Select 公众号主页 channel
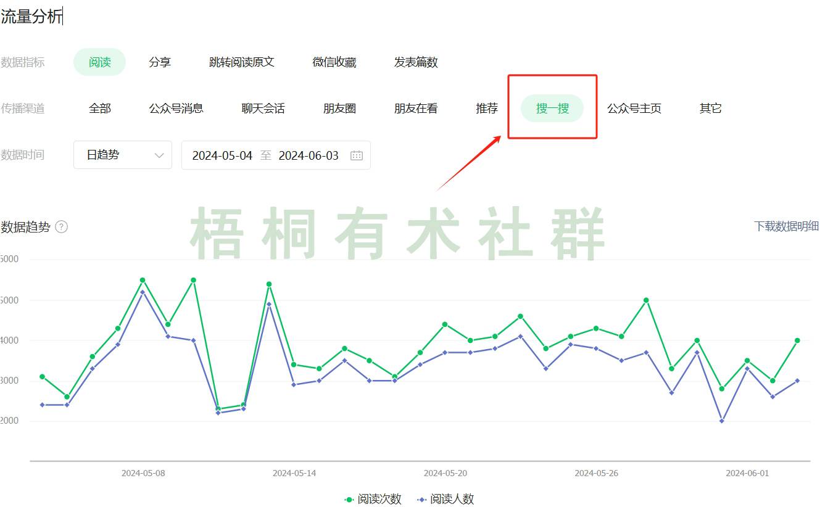The height and width of the screenshot is (507, 833). (634, 108)
